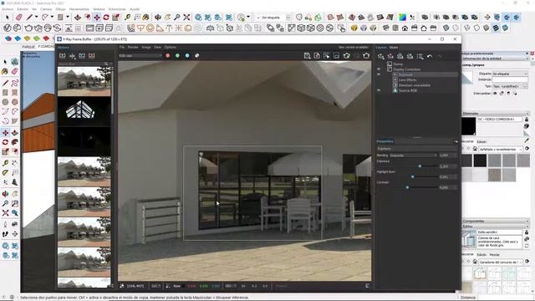Click the undo arrow in Layers panel

click(430, 56)
